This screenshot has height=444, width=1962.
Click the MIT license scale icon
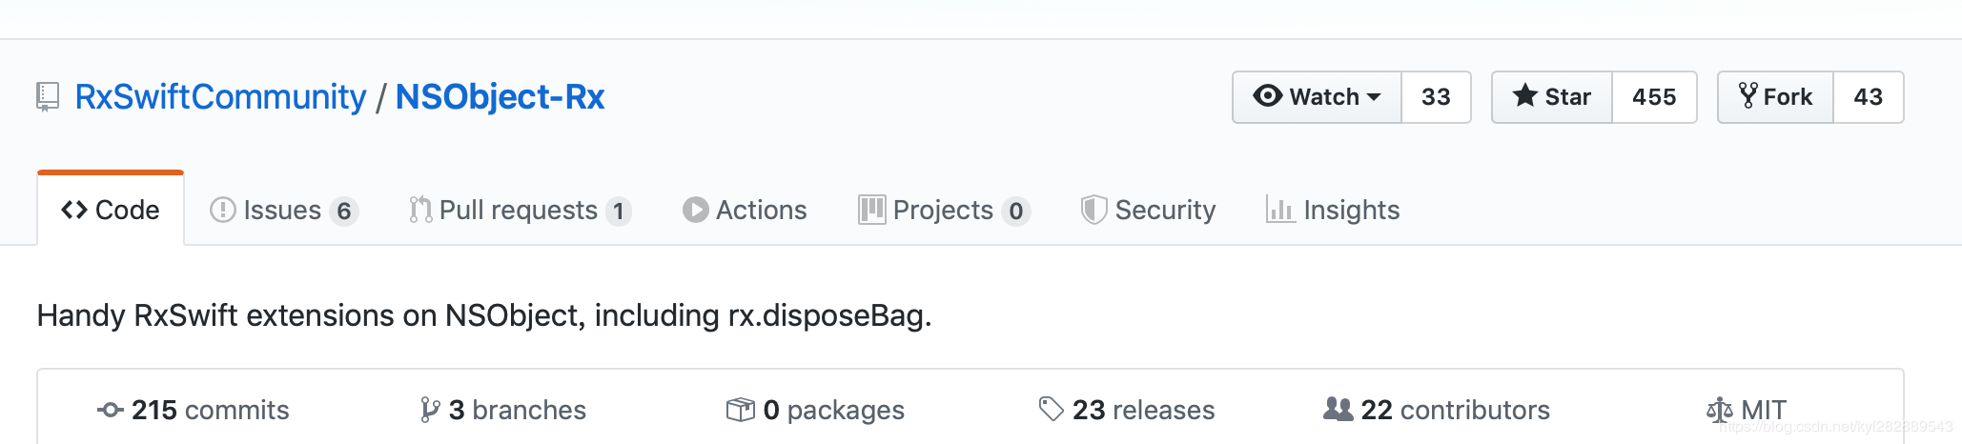point(1720,410)
